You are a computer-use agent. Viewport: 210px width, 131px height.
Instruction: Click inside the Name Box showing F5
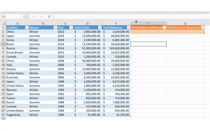click(x=11, y=17)
